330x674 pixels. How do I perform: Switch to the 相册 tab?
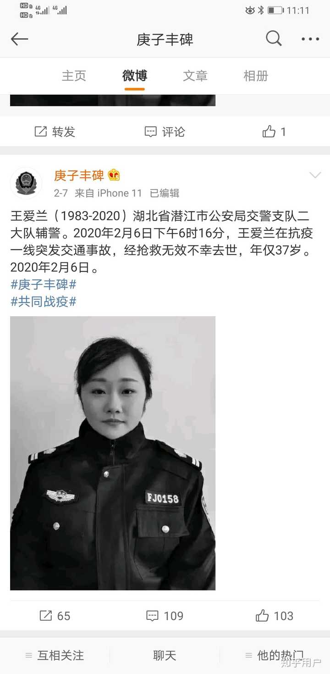point(256,76)
